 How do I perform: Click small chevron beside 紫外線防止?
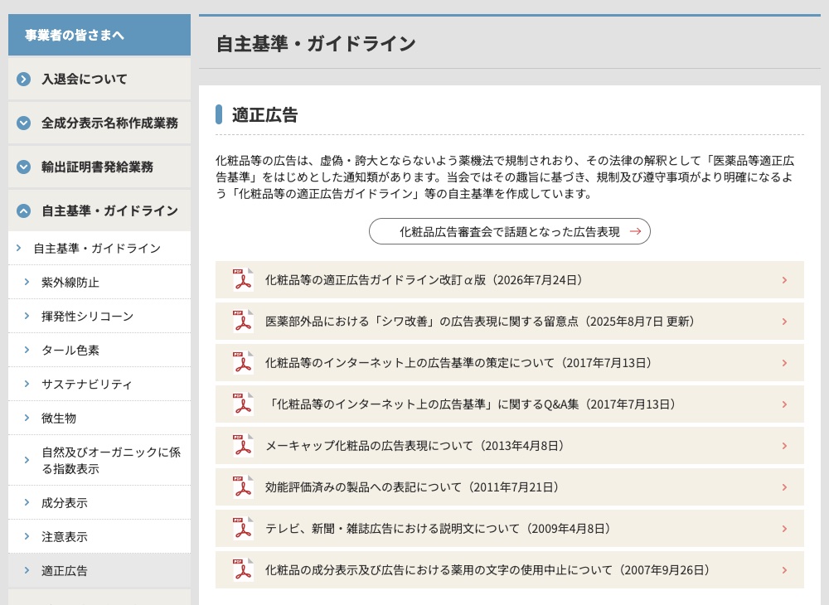27,282
